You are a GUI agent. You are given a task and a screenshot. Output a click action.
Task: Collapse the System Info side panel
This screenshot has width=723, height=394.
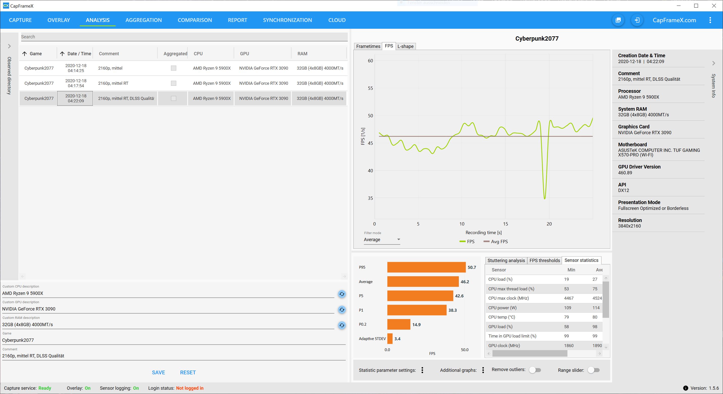pos(714,63)
